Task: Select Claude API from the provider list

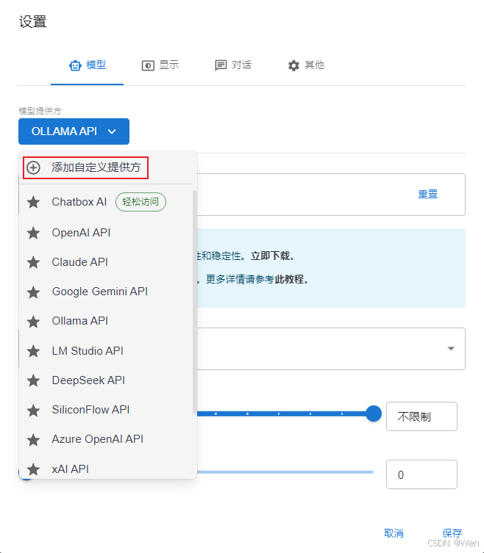Action: tap(106, 262)
